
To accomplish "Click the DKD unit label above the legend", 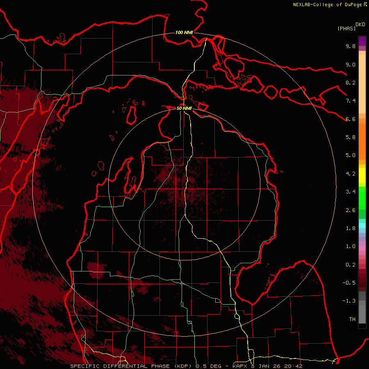I will tap(360, 25).
